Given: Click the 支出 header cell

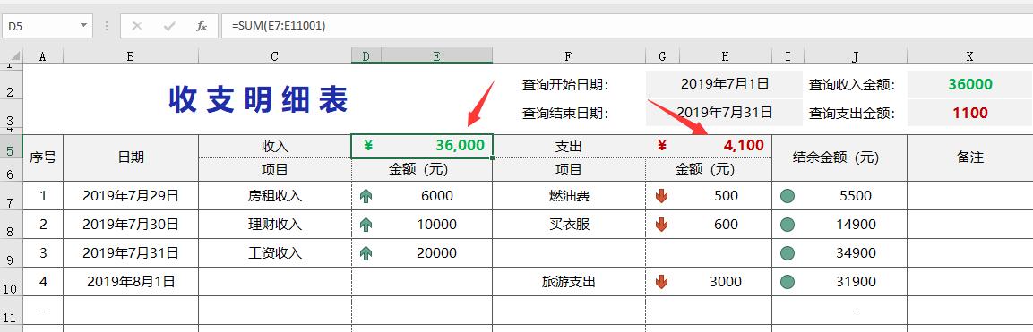Looking at the screenshot, I should coord(569,146).
